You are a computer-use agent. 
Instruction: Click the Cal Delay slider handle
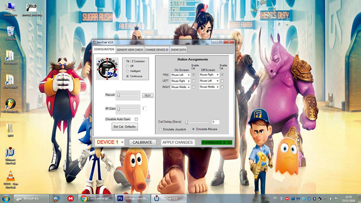point(187,122)
